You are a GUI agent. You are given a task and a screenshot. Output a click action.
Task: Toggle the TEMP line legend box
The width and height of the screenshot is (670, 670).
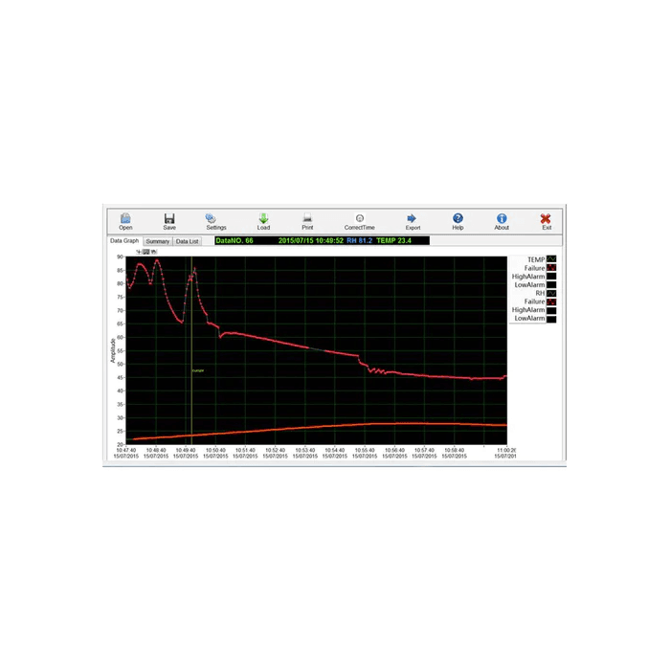[551, 259]
